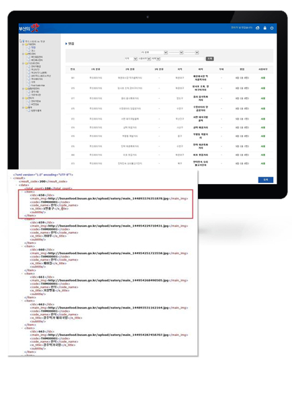
Task: Collapse the highlighted item node with idx 658
Action: coord(23,192)
